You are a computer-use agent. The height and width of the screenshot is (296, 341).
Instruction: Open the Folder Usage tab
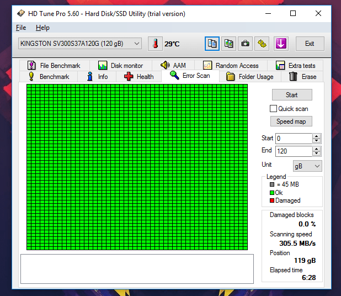(250, 77)
